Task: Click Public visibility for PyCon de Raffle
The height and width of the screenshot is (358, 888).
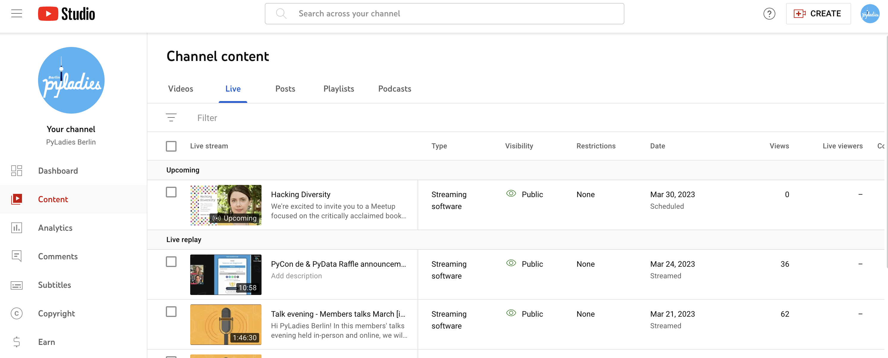Action: coord(532,264)
